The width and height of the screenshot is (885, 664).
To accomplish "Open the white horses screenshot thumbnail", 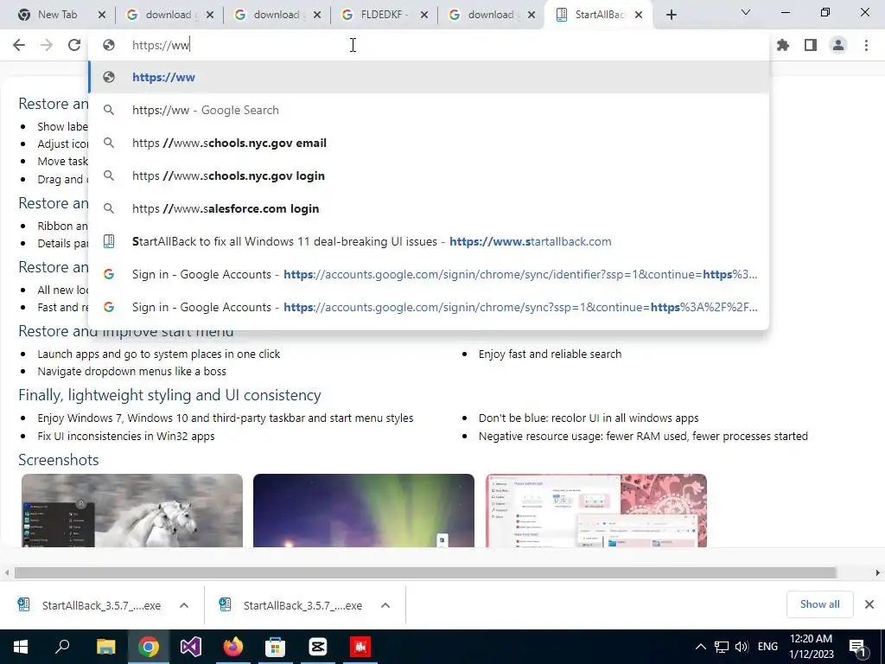I will click(x=132, y=510).
